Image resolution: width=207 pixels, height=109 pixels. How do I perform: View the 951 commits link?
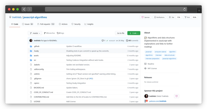pyautogui.click(x=132, y=40)
